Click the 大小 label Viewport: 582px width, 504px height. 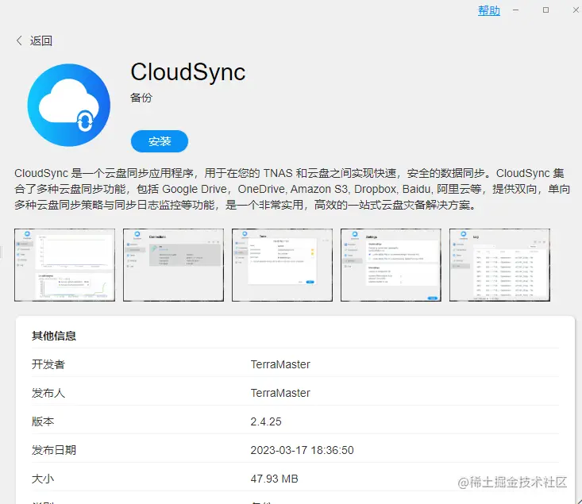coord(43,479)
